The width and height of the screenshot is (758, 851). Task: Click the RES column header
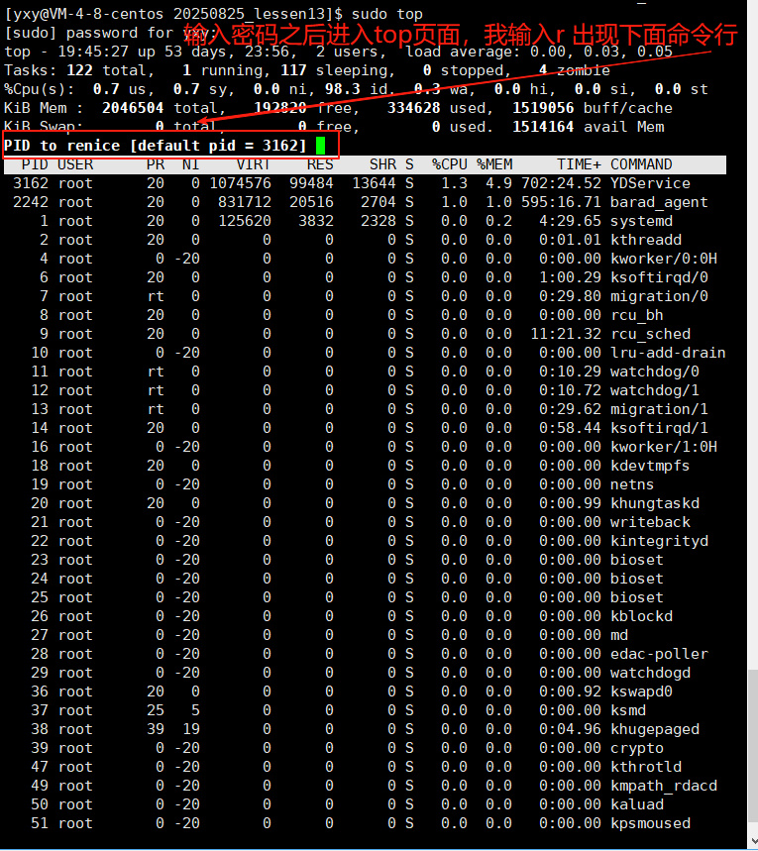pyautogui.click(x=320, y=164)
